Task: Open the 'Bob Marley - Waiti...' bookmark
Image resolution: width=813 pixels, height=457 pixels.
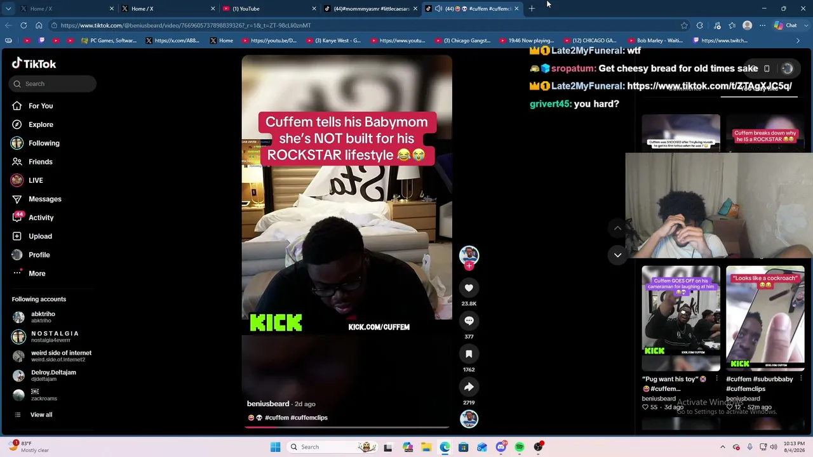Action: [x=654, y=41]
